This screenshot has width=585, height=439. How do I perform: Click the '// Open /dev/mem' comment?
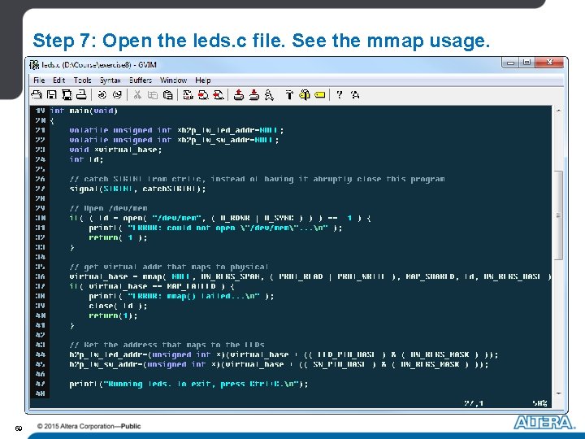coord(109,208)
